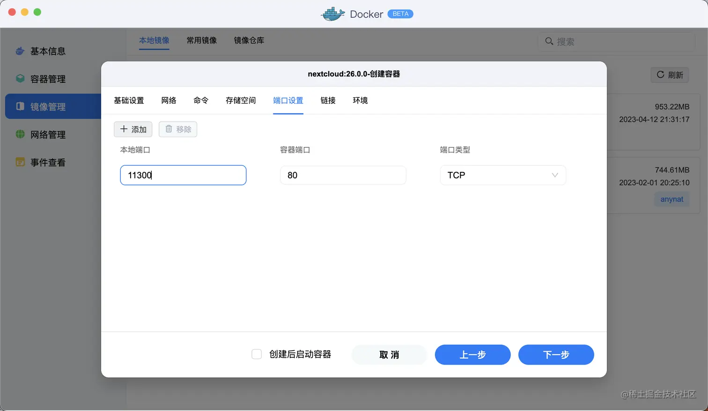This screenshot has width=708, height=411.
Task: Click the date 2023-02-01 20:25:10
Action: pyautogui.click(x=654, y=183)
